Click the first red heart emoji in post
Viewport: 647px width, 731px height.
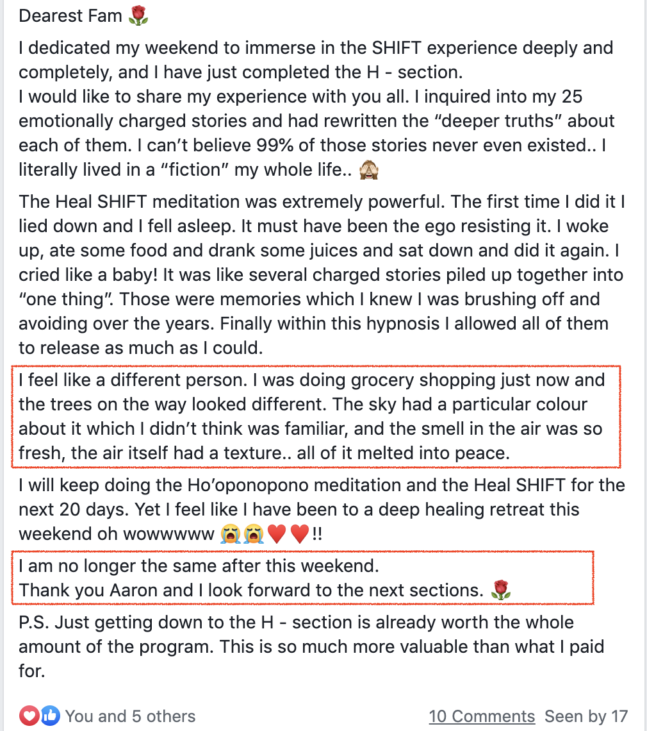277,534
